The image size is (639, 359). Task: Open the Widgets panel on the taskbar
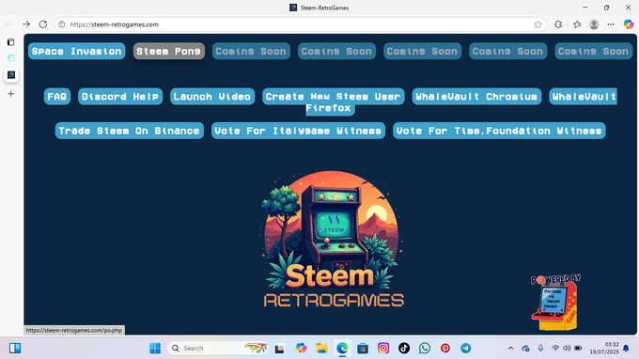click(15, 349)
